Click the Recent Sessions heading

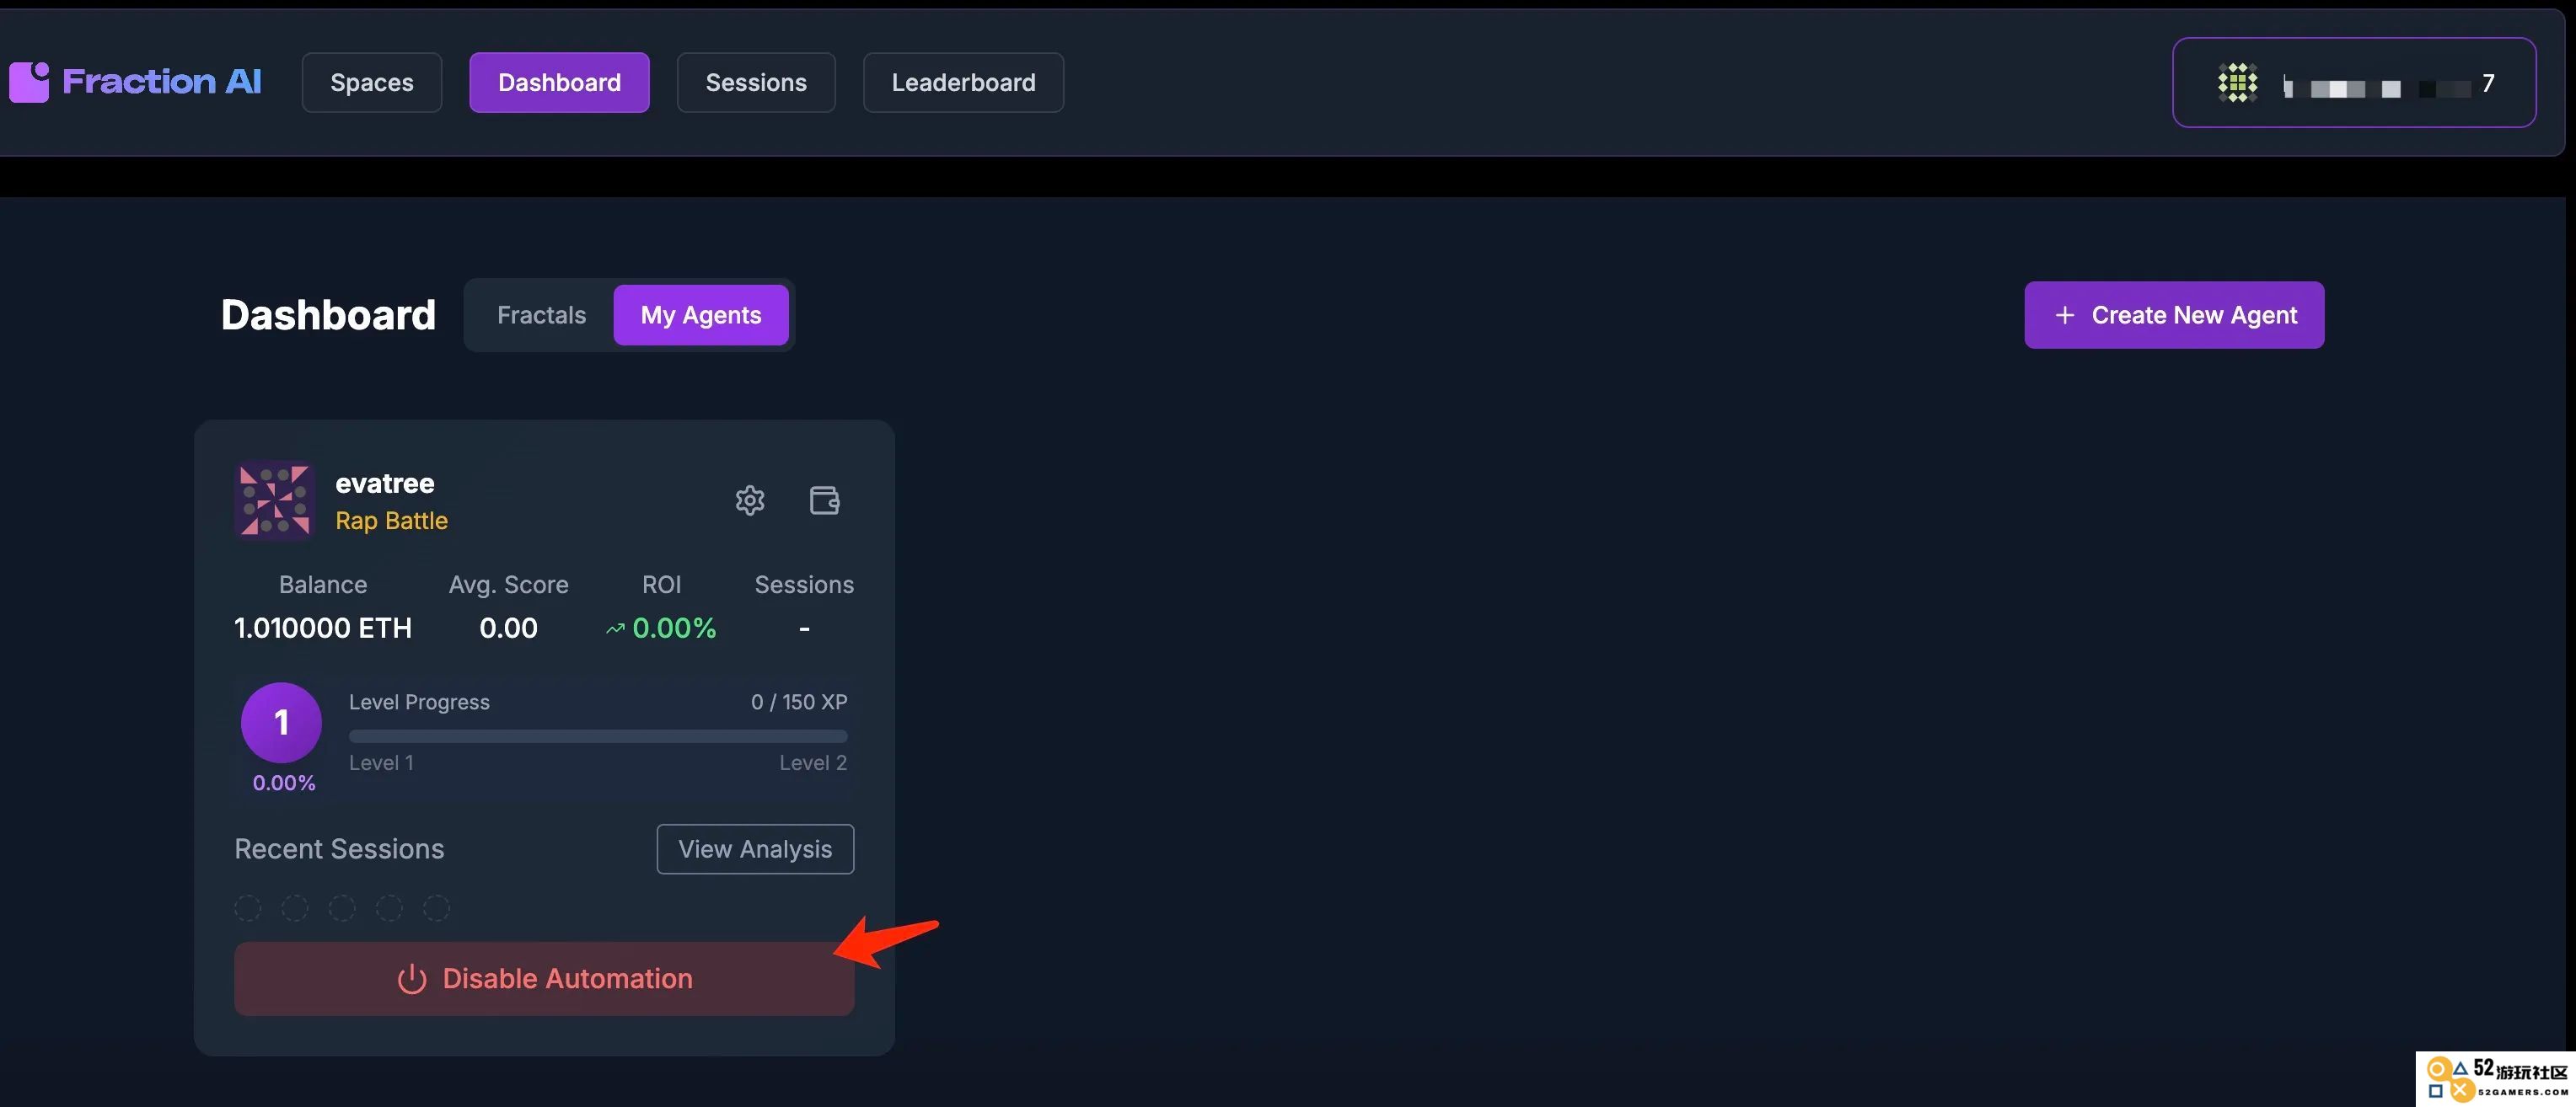point(339,848)
